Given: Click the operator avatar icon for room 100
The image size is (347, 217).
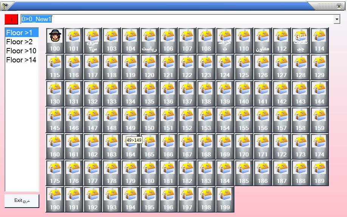Looking at the screenshot, I should 55,37.
